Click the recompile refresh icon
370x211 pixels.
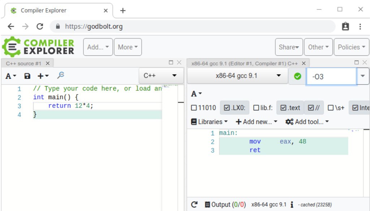click(x=194, y=204)
